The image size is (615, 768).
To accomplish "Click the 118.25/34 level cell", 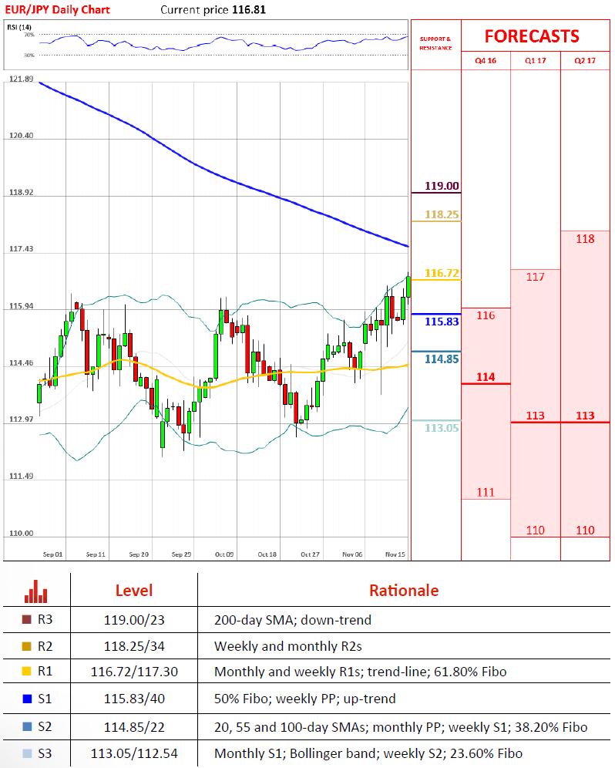I will pos(134,646).
